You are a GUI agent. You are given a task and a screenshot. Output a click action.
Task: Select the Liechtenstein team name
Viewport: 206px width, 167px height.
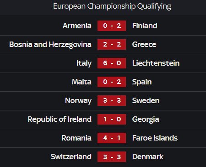pyautogui.click(x=156, y=63)
